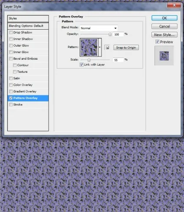Open the Blend Mode dropdown
Screen dimensions: 184x212
coord(99,28)
